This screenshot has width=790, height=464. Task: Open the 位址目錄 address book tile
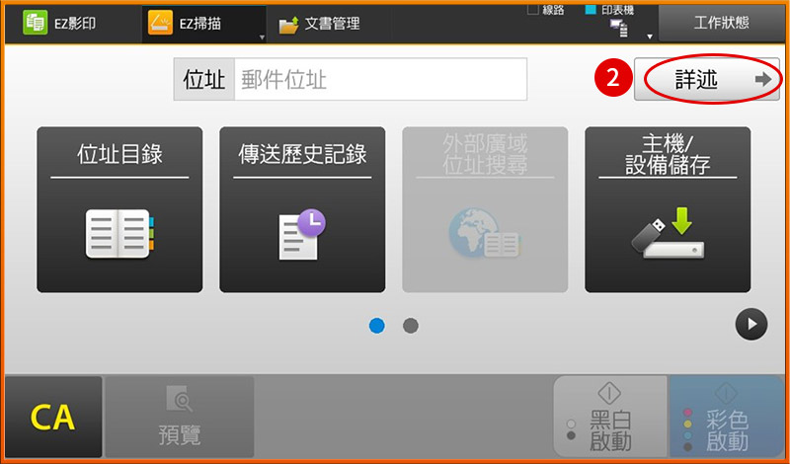pos(119,209)
